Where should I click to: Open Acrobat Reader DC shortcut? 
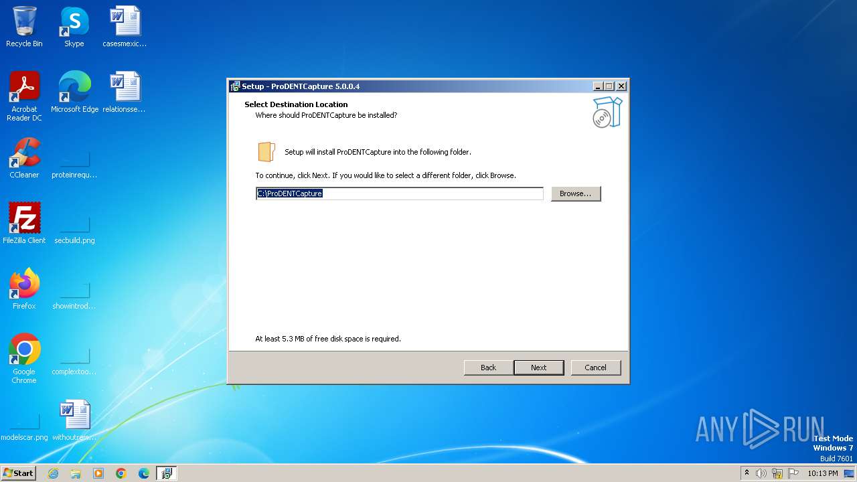tap(24, 96)
